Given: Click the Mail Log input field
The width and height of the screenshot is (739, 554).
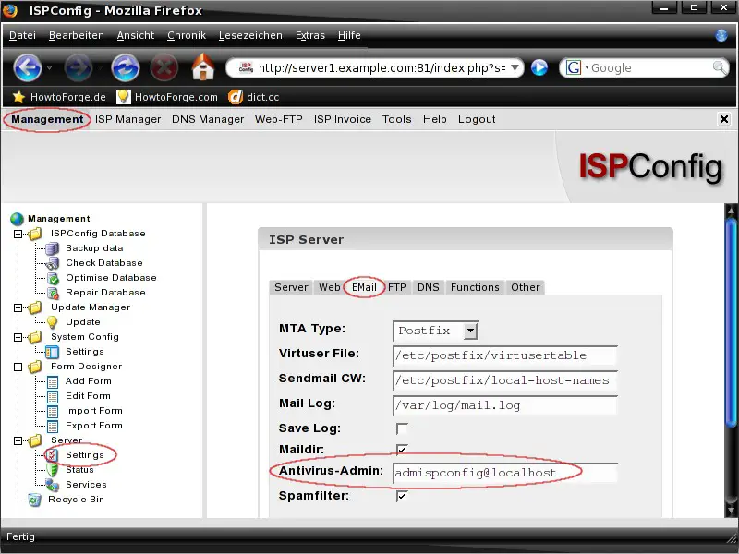Looking at the screenshot, I should [x=504, y=405].
